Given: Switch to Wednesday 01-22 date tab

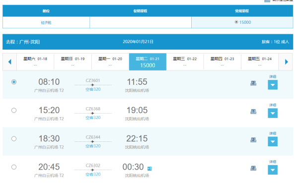Looking at the screenshot, I should pyautogui.click(x=185, y=62).
